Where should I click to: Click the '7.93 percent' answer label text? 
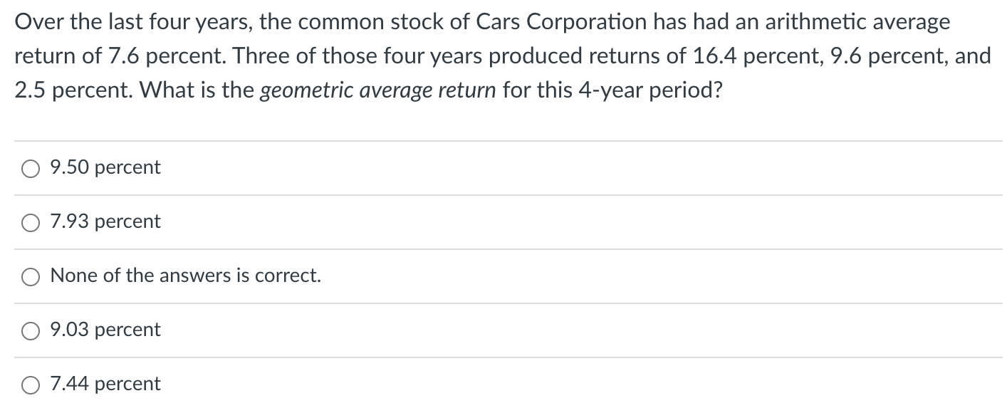click(105, 222)
